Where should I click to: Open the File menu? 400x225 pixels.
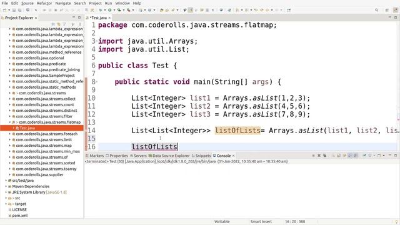tap(4, 3)
